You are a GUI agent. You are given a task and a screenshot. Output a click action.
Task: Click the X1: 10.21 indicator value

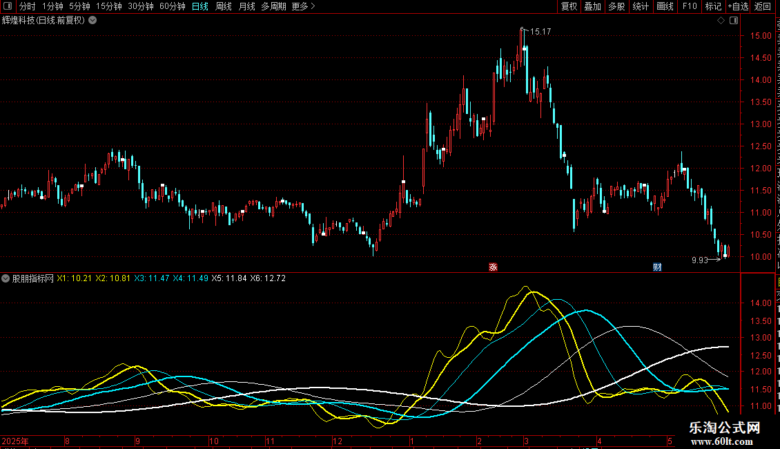tap(74, 278)
